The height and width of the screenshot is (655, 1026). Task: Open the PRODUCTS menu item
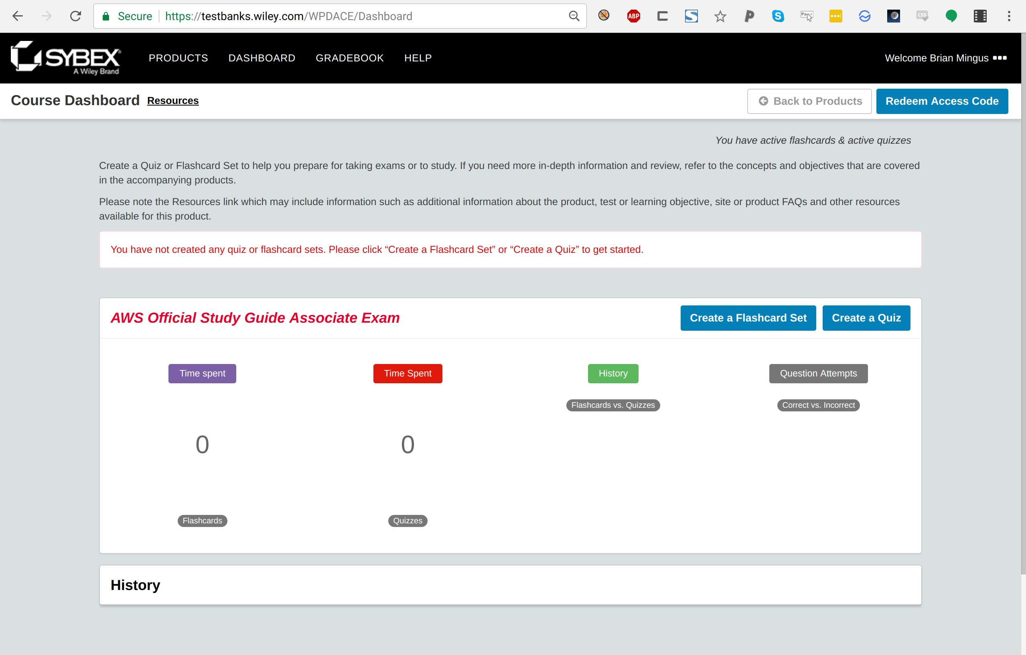coord(178,58)
